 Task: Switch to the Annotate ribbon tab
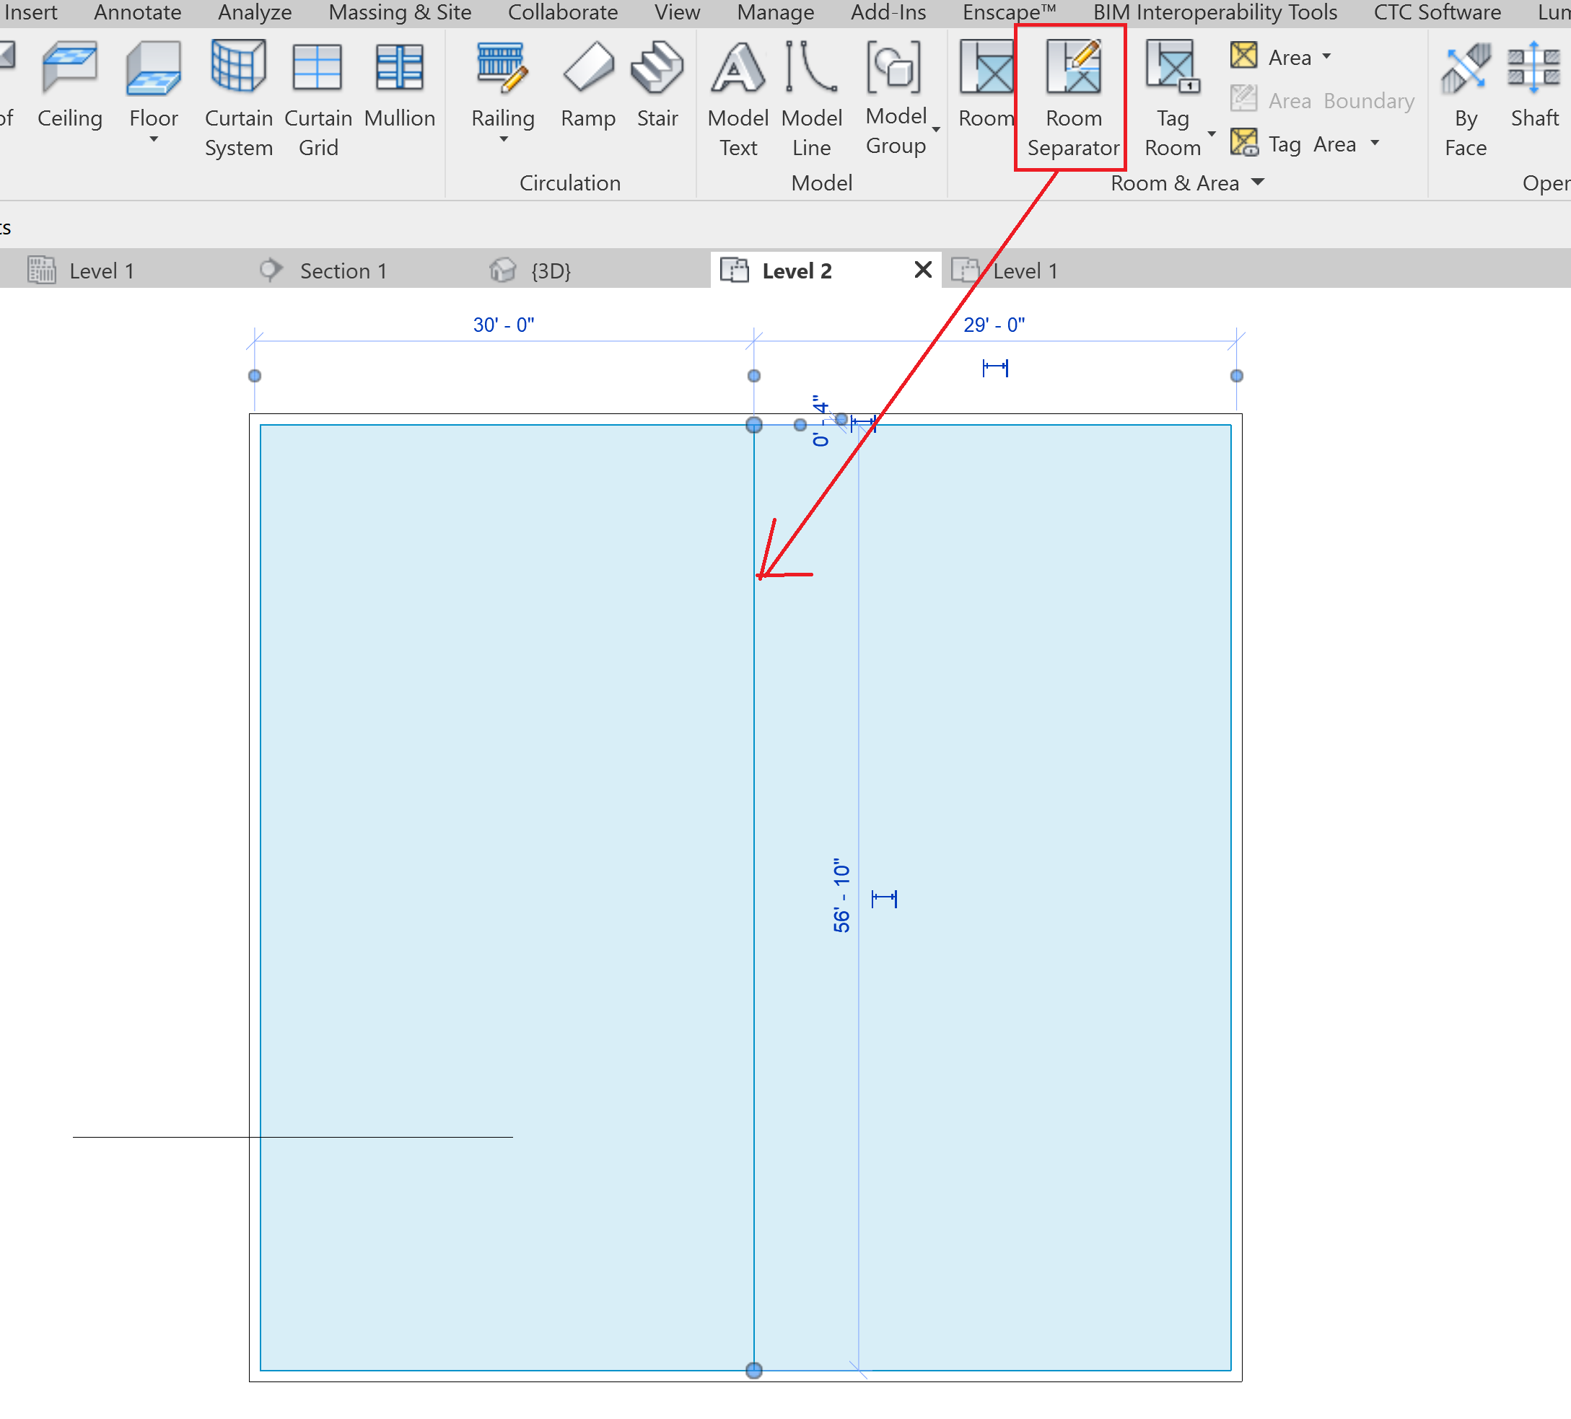[137, 12]
